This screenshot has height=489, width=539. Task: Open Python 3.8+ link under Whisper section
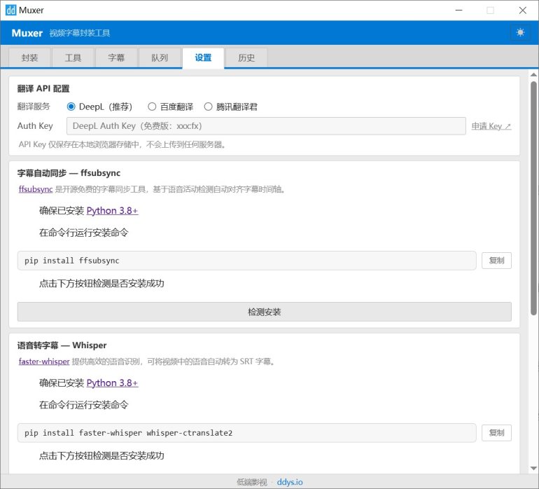click(113, 383)
